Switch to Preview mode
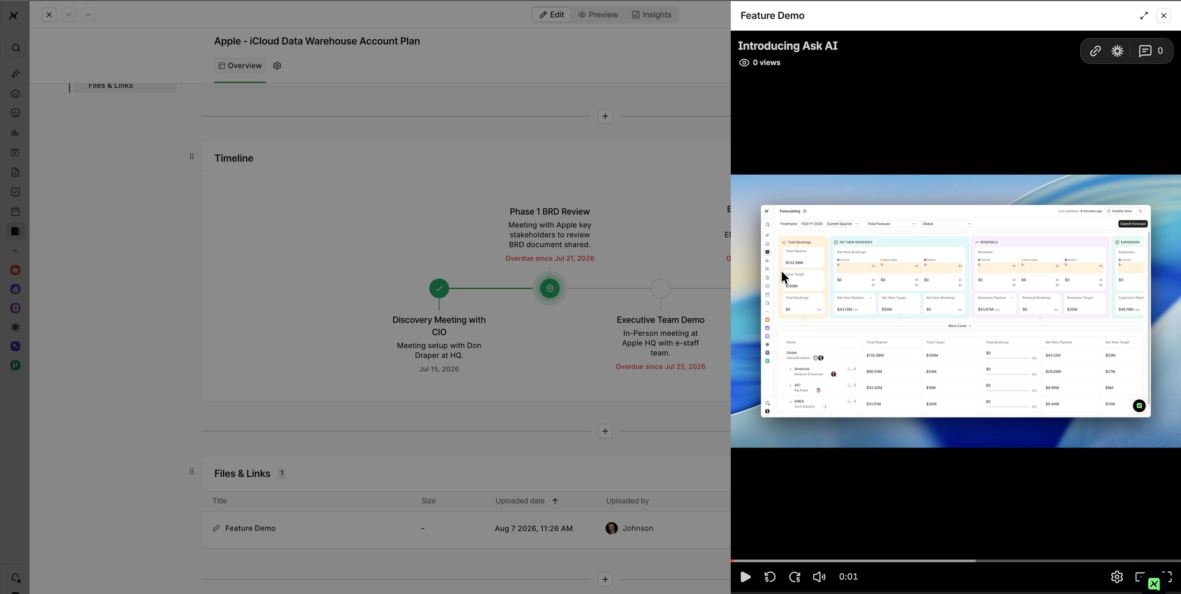Image resolution: width=1181 pixels, height=594 pixels. 598,14
